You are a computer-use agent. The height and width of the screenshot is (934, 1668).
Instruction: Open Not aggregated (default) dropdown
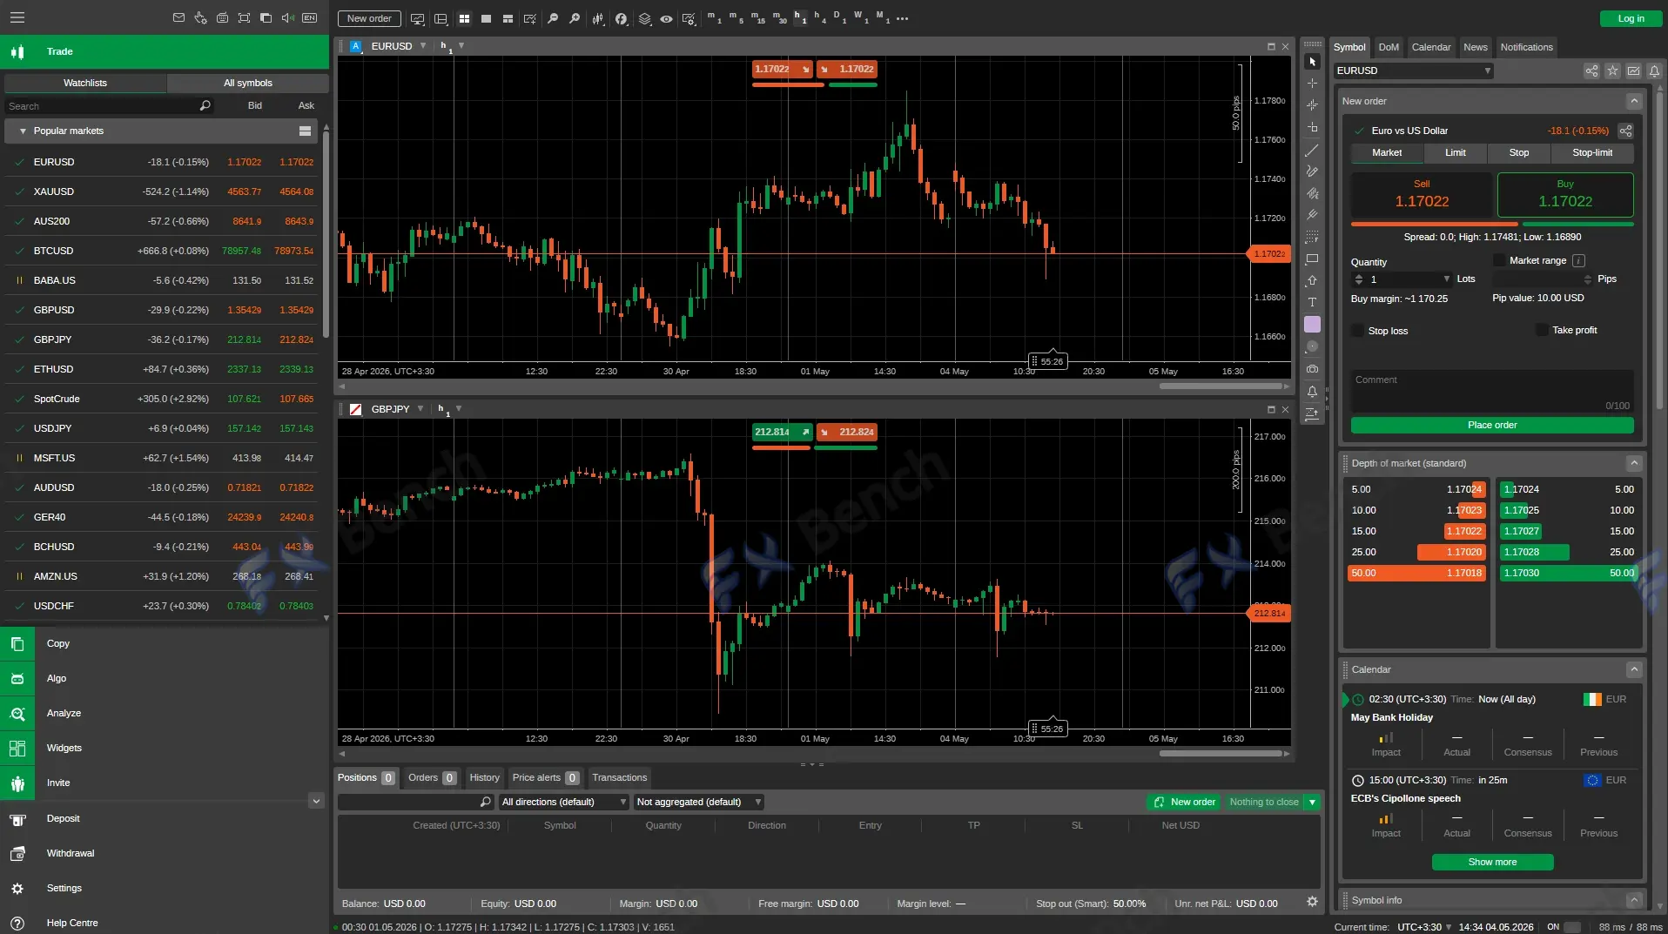tap(698, 802)
